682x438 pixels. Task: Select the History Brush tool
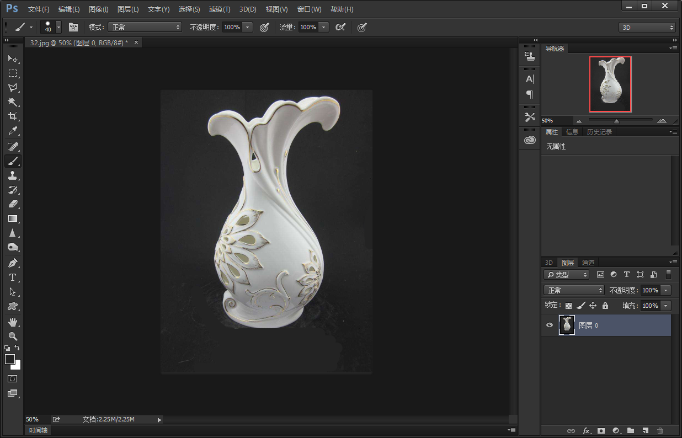(x=12, y=190)
